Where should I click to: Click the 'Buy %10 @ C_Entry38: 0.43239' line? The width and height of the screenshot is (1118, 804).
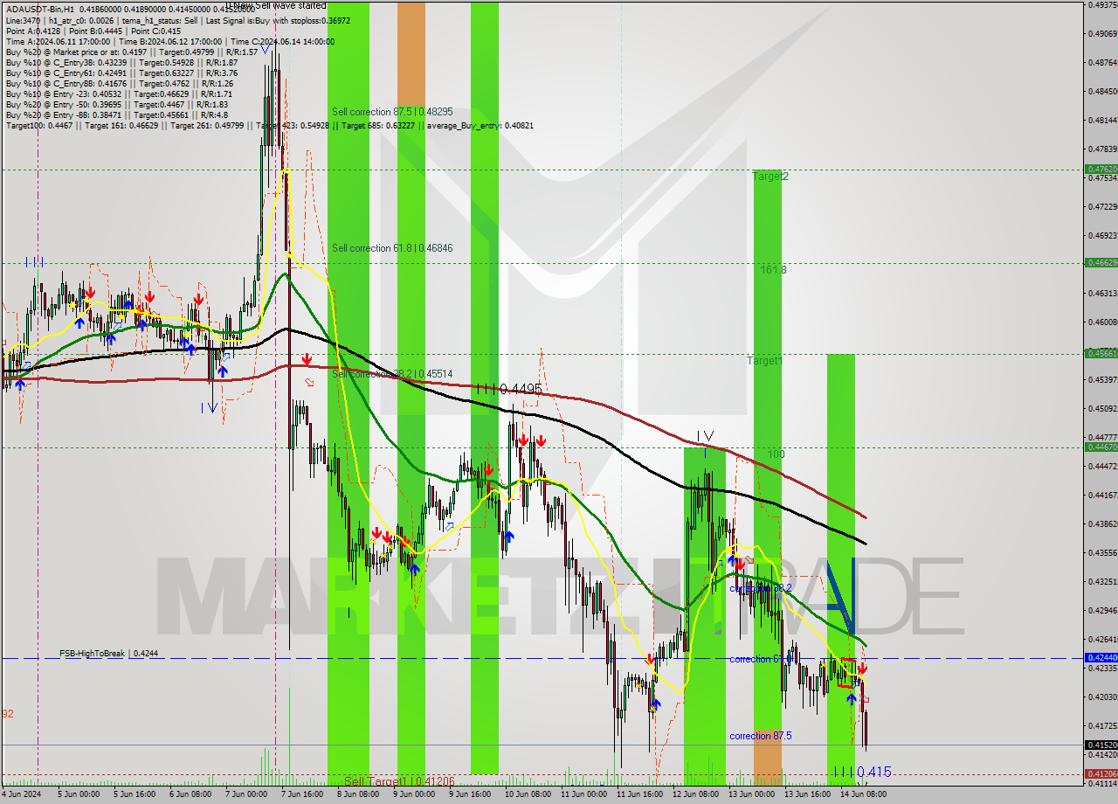(x=121, y=63)
